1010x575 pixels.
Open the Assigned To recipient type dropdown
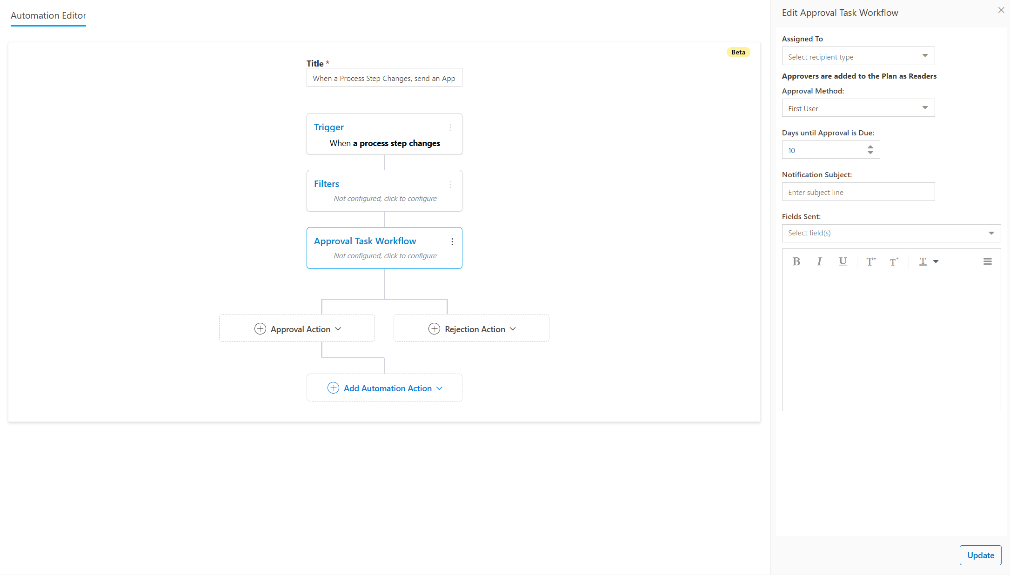point(858,56)
